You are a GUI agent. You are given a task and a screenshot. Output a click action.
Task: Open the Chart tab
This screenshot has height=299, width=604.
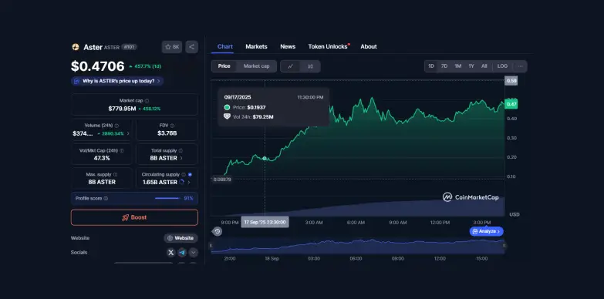pyautogui.click(x=225, y=46)
